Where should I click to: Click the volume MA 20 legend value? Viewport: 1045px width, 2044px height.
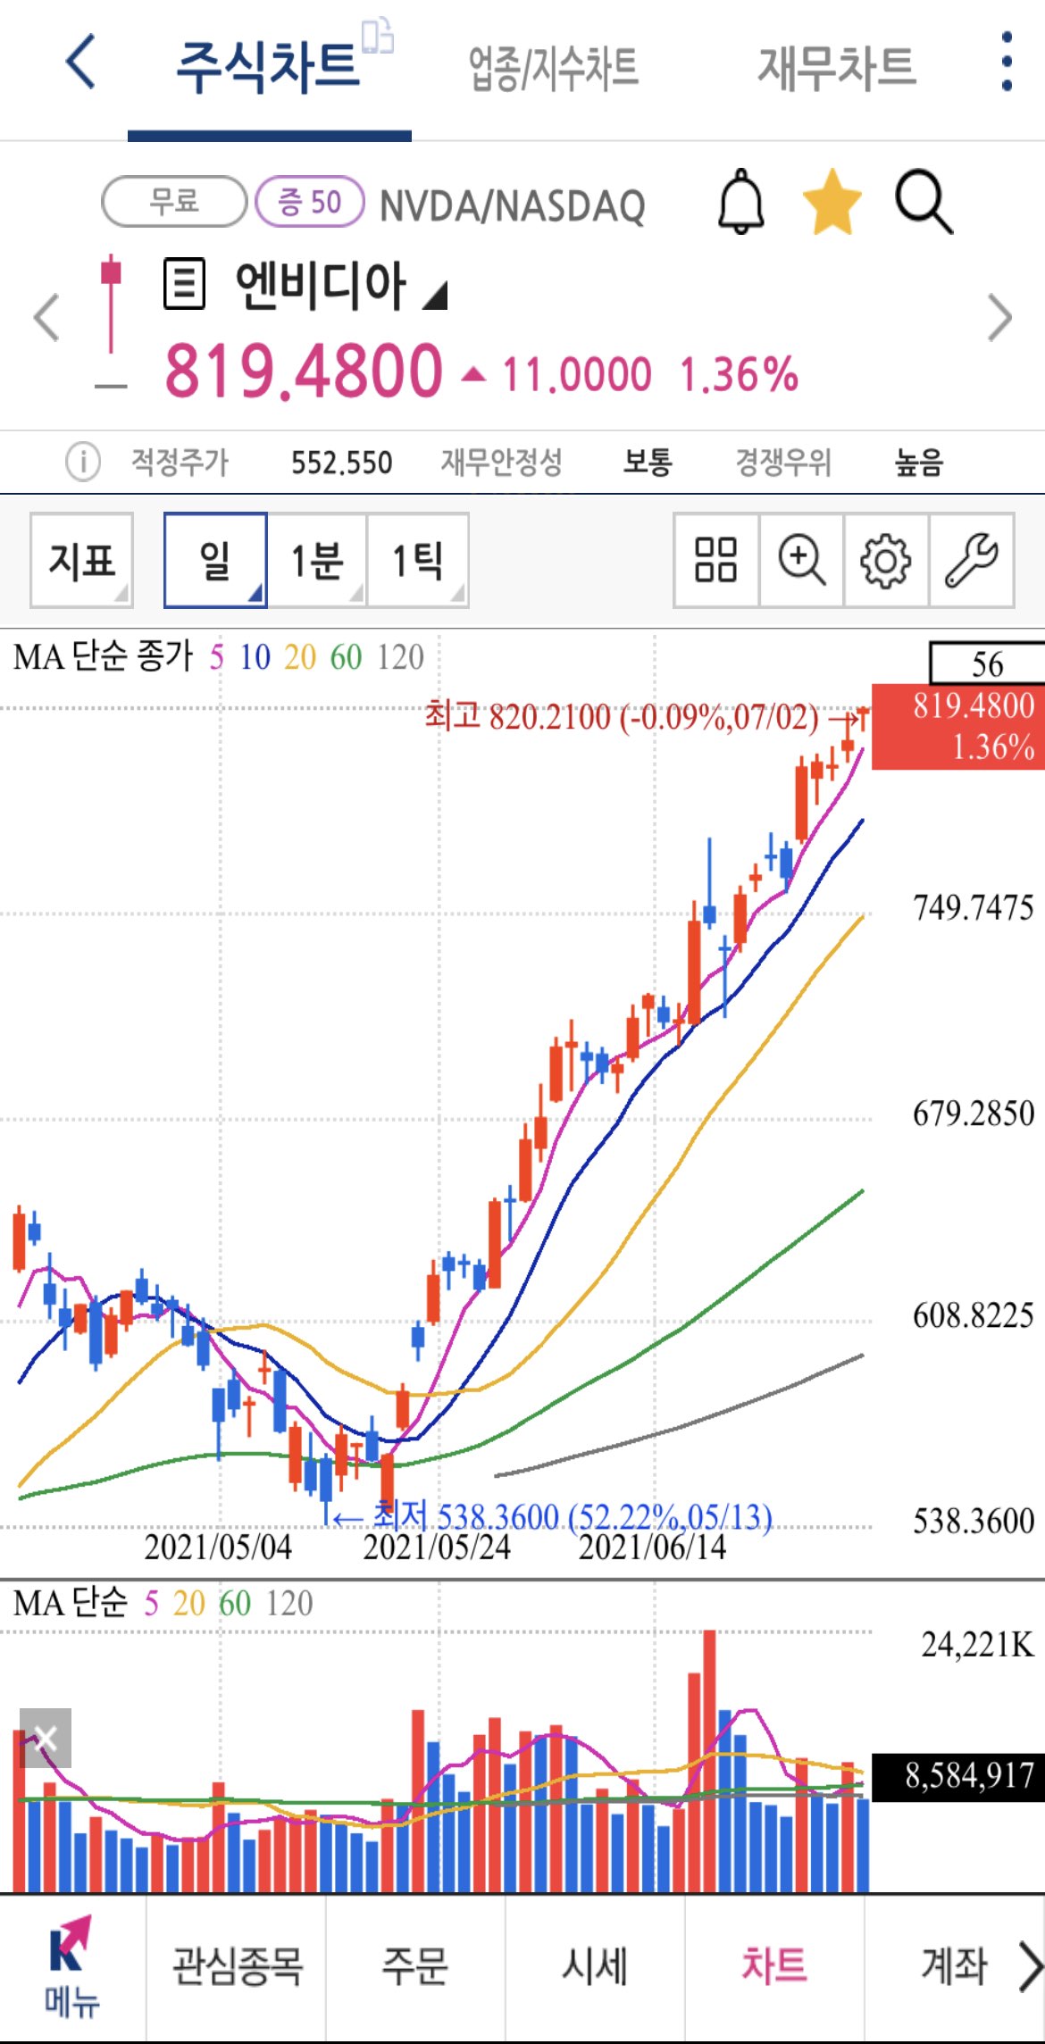[189, 1604]
